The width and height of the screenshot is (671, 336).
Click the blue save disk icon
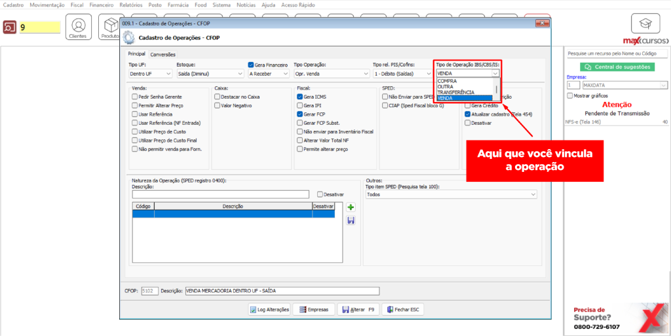(351, 221)
